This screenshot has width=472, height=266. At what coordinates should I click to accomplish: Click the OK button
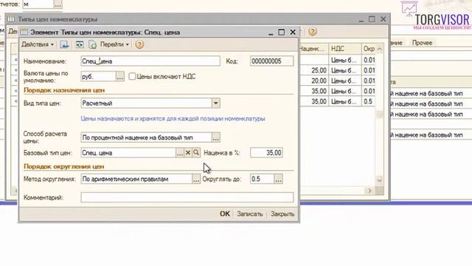coord(224,214)
